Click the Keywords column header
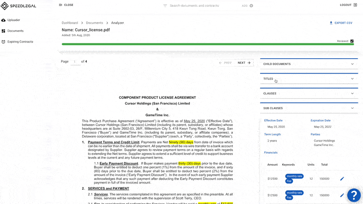Viewport: 363px width, 204px height. (288, 164)
